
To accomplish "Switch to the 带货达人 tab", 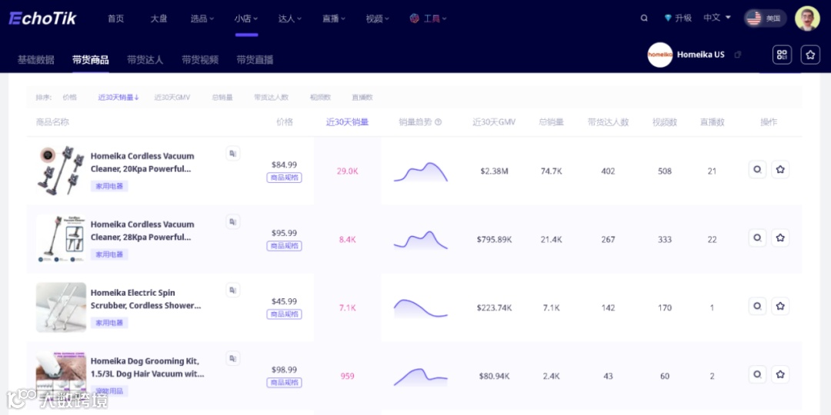I will click(x=145, y=60).
